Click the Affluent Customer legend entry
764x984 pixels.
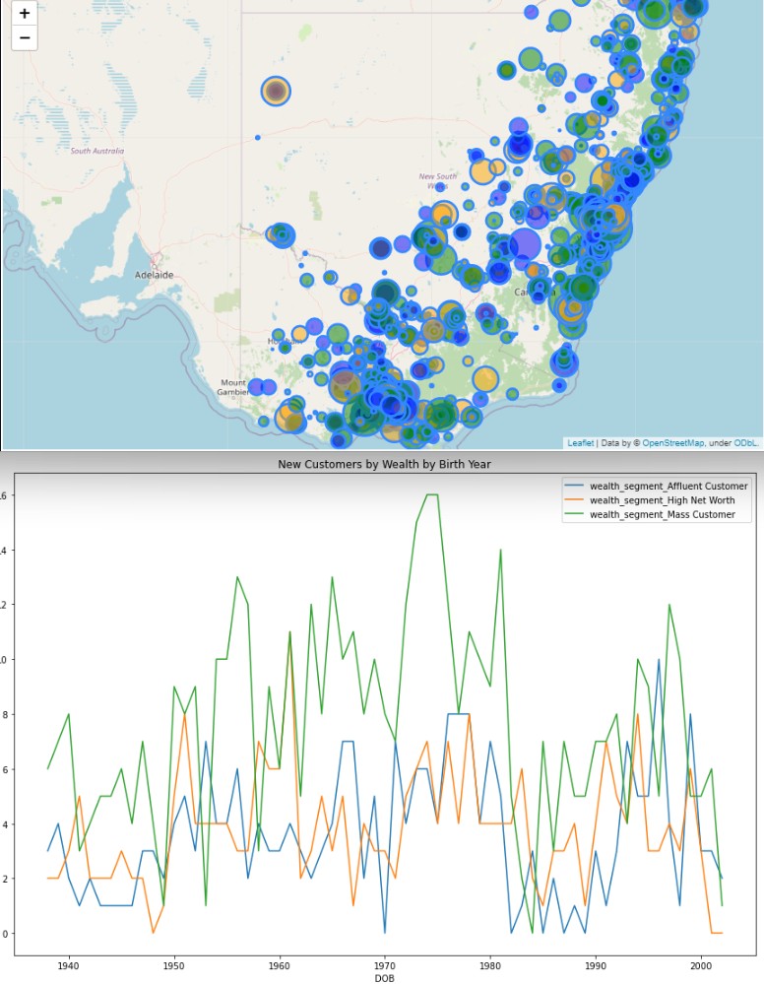coord(668,487)
